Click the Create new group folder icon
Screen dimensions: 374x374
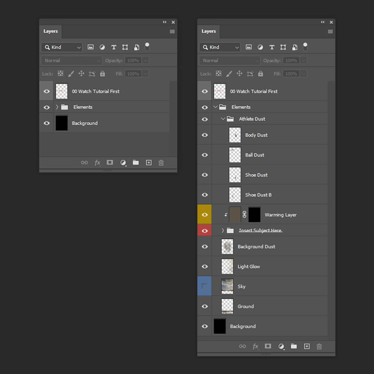pyautogui.click(x=294, y=346)
